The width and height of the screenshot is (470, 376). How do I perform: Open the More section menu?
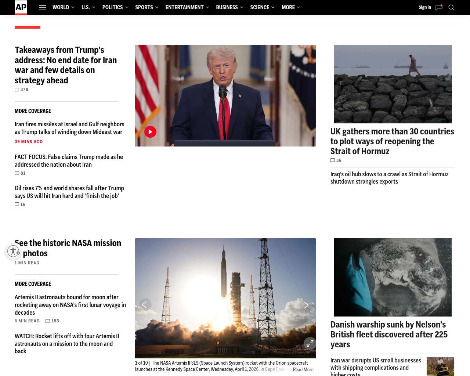(x=288, y=7)
